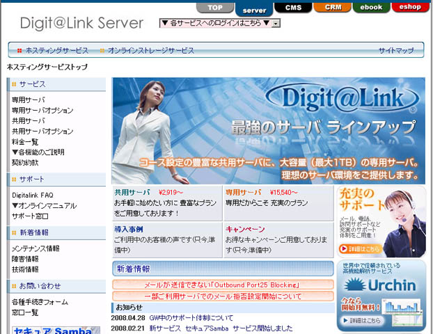Click the ホスティングサービストップ breadcrumb text
The width and height of the screenshot is (433, 334).
pos(47,67)
